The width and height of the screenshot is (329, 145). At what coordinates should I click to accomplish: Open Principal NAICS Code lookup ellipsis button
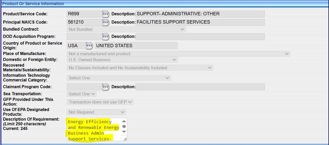pos(106,22)
